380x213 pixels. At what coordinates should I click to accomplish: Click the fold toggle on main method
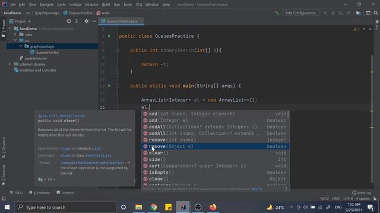[118, 86]
